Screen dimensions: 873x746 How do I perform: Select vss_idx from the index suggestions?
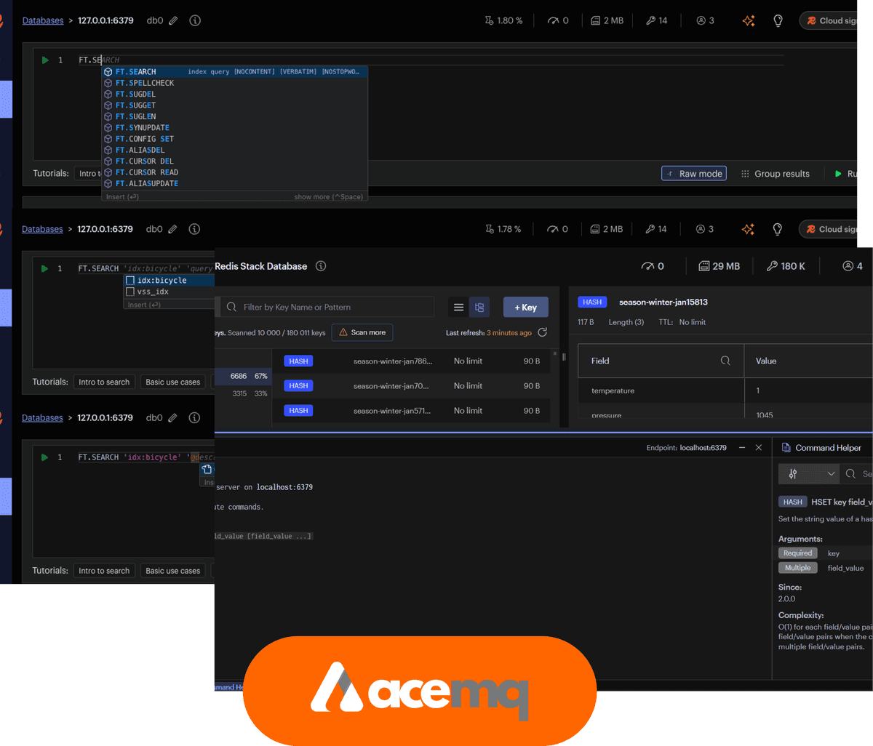pyautogui.click(x=152, y=292)
